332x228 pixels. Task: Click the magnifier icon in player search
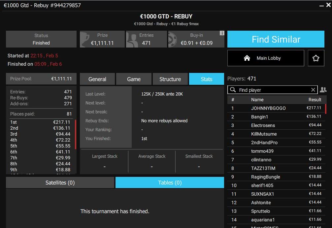coord(233,90)
